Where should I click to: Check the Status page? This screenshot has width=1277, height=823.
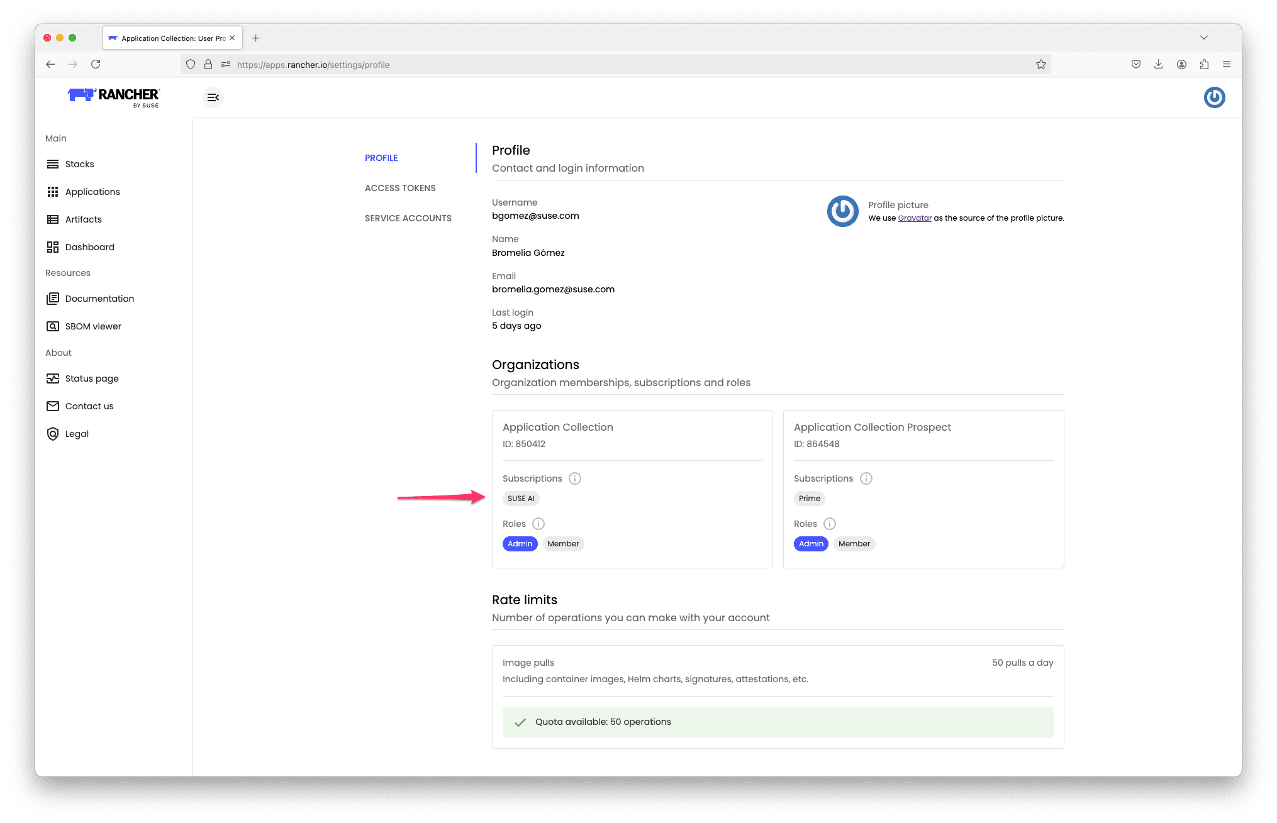point(91,378)
